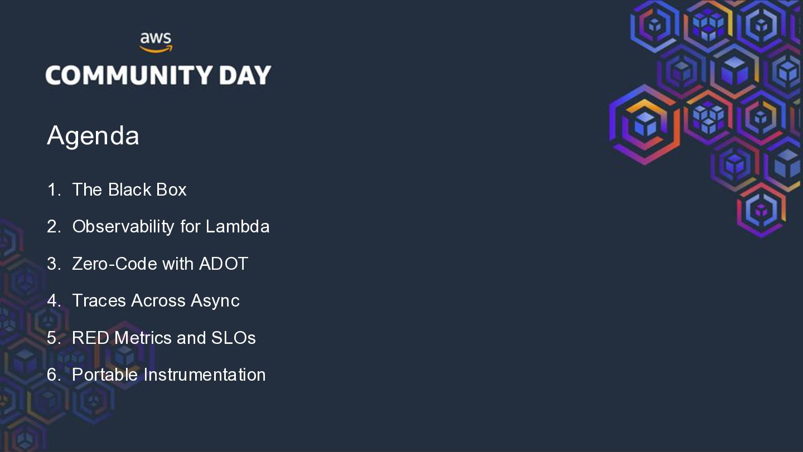Screen dimensions: 803x452
Task: Click the lowest magenta hexagon icon on right
Action: point(761,210)
